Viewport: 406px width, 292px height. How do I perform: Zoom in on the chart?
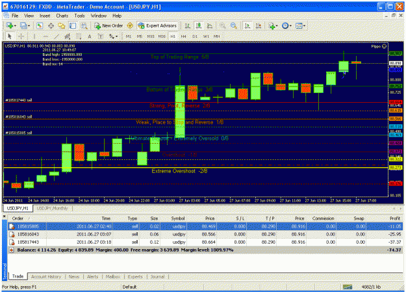click(222, 25)
